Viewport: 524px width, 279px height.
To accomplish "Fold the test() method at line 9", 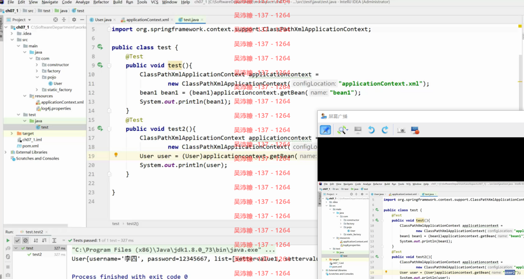I will coord(109,65).
